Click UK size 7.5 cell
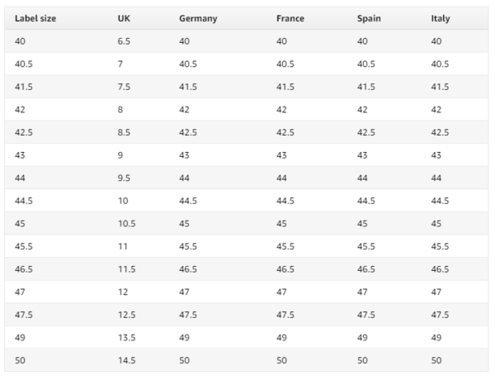495x380 pixels. (x=124, y=87)
